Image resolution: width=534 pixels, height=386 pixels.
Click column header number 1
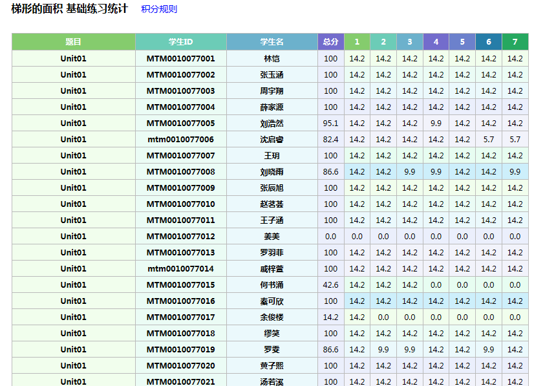pyautogui.click(x=357, y=42)
